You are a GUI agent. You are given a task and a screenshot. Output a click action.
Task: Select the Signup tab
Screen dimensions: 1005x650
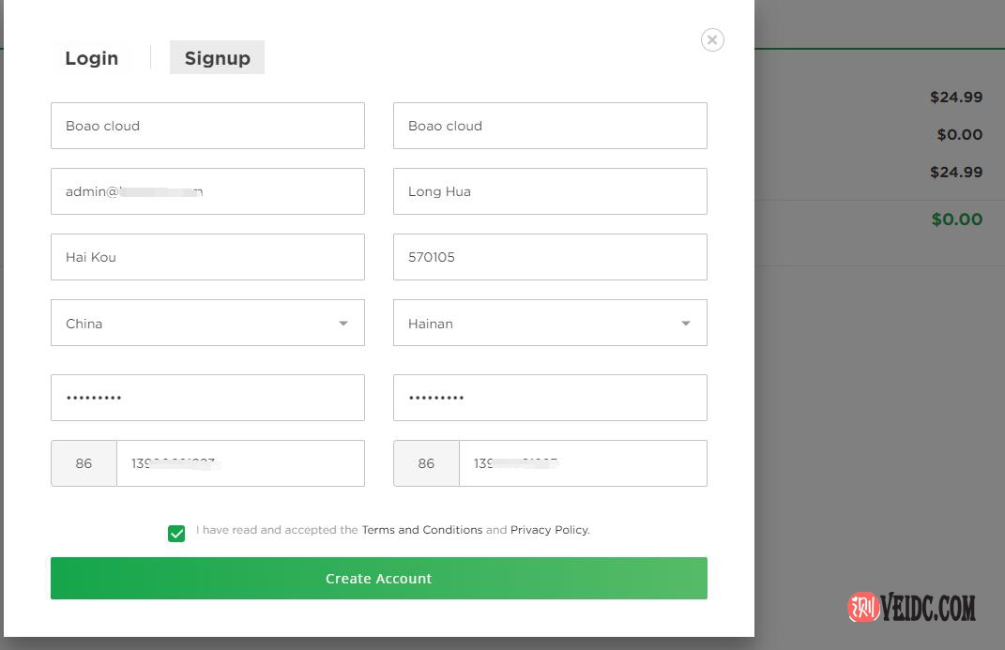pos(217,58)
